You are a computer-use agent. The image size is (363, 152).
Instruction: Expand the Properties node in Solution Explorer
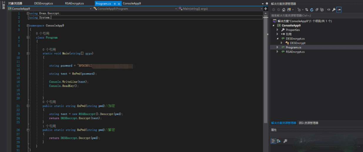pyautogui.click(x=277, y=30)
